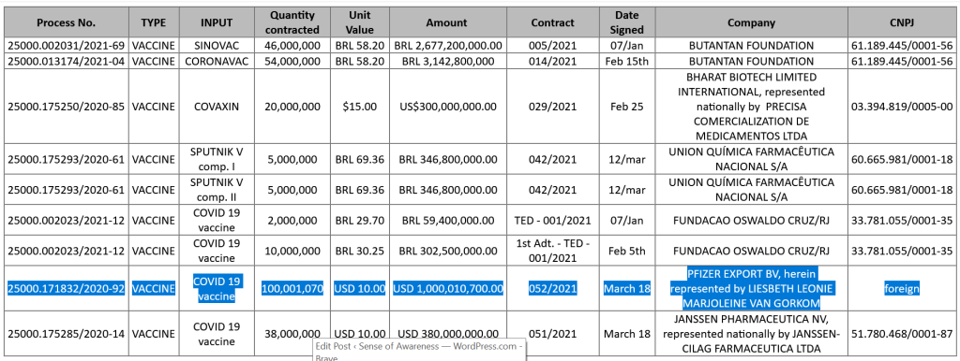Viewport: 960px width, 361px height.
Task: Click the Edit Post WordPress.com tooltip
Action: point(419,350)
